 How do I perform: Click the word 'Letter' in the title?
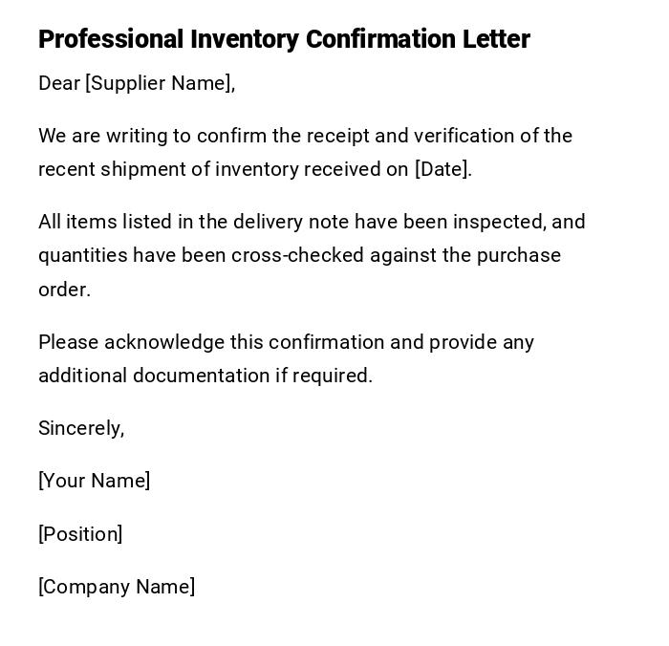pos(496,39)
